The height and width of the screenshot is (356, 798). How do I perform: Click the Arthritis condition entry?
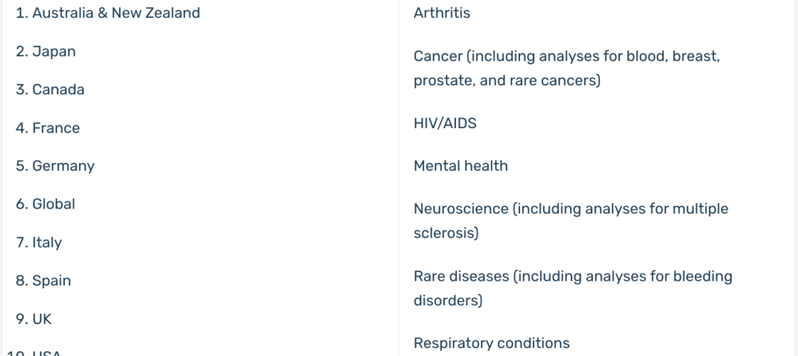(442, 13)
